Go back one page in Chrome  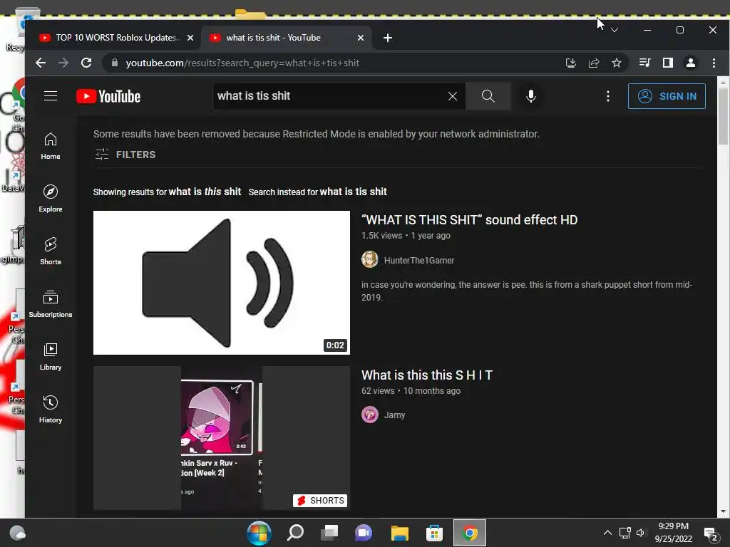click(x=41, y=63)
